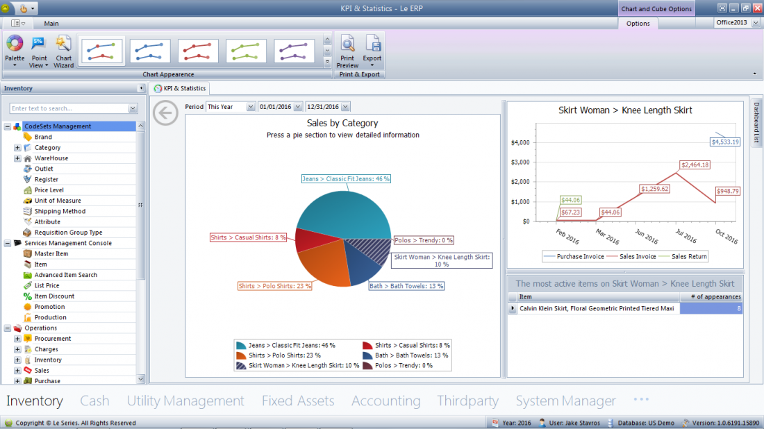Open the Cash module
Image resolution: width=764 pixels, height=429 pixels.
95,401
